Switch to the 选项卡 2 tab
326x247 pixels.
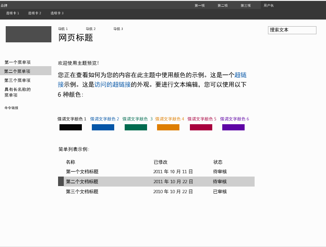35,13
